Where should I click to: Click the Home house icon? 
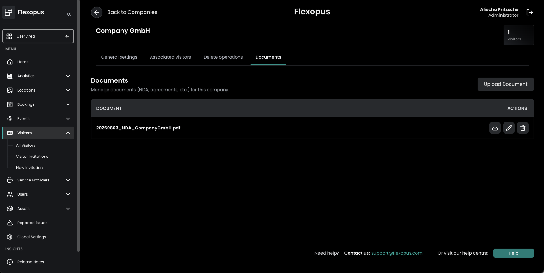(10, 62)
